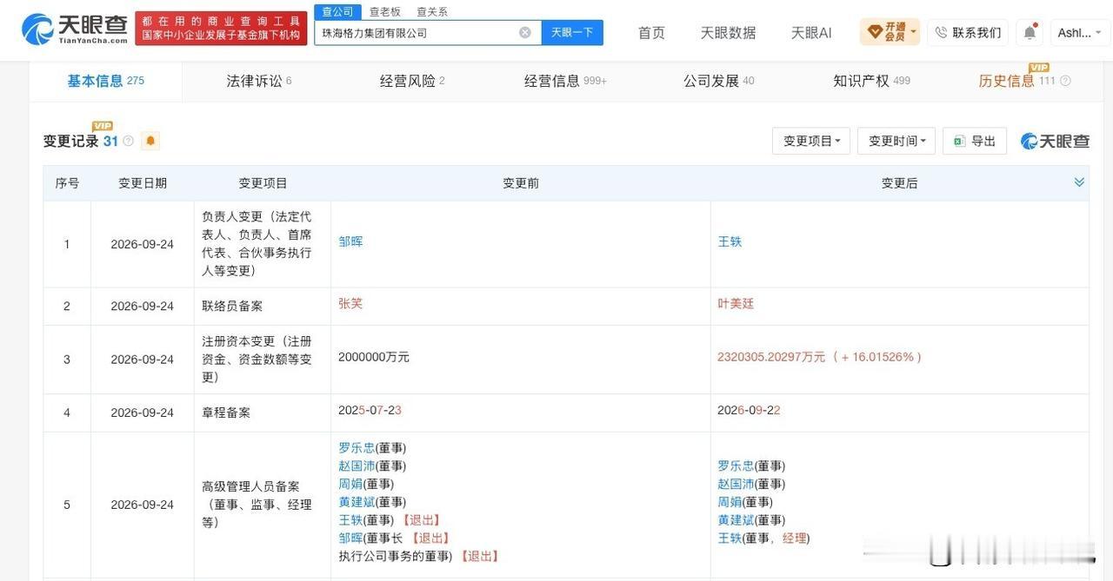Click the 2025-07-23 date in 章程备案 row
Image resolution: width=1113 pixels, height=581 pixels.
370,410
